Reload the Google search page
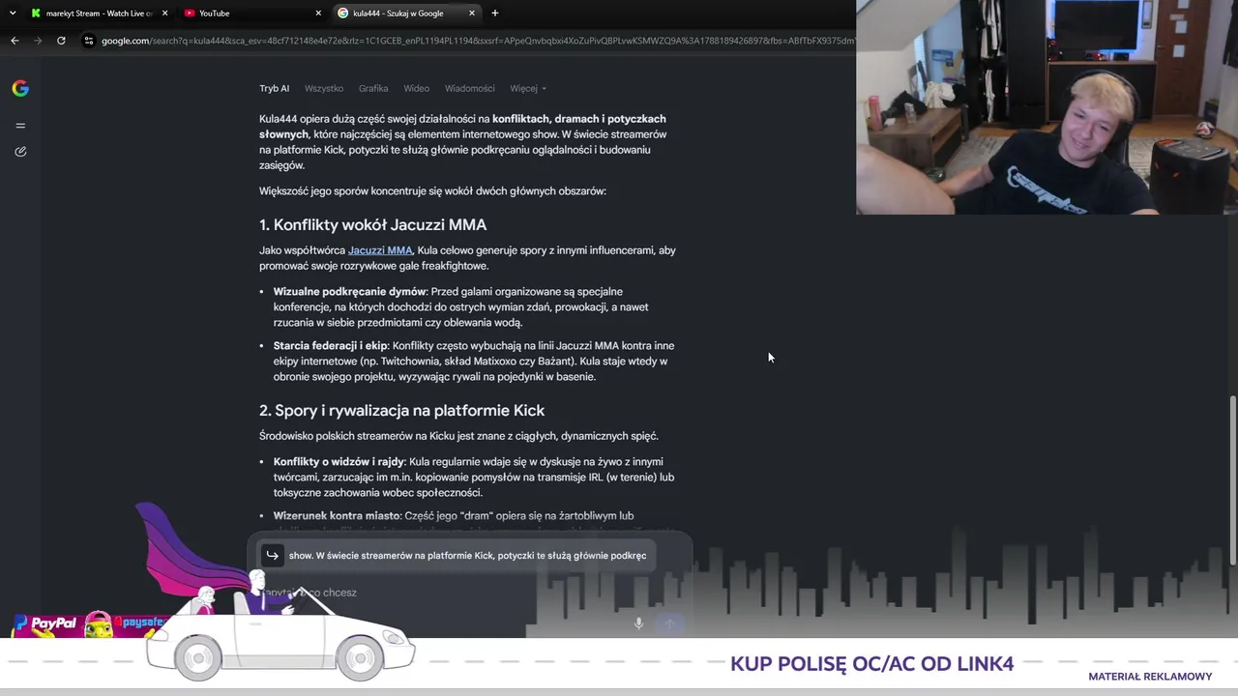 tap(61, 41)
